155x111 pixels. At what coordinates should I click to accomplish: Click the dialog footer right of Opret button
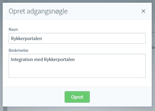pyautogui.click(x=121, y=97)
